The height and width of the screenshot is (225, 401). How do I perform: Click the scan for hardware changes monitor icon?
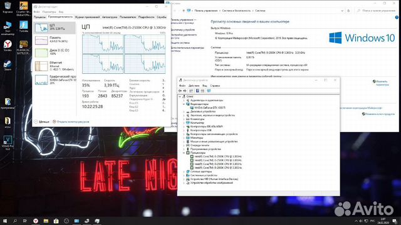209,91
